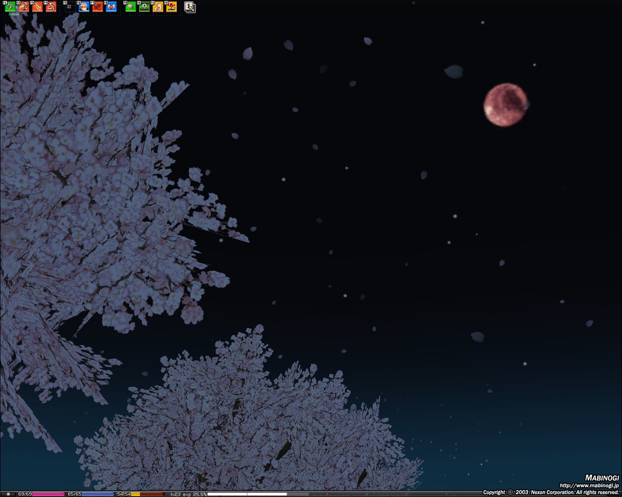Image resolution: width=622 pixels, height=497 pixels.
Task: Use the F2 hotkey skill icon
Action: pyautogui.click(x=23, y=7)
